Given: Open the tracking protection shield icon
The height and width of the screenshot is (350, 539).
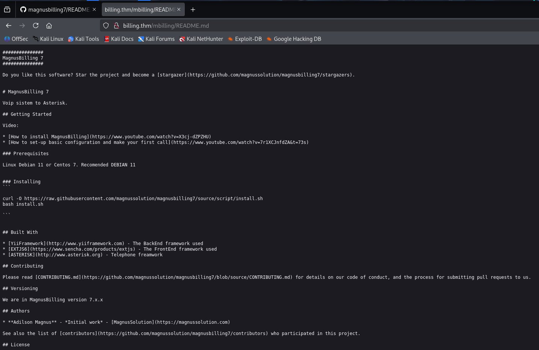Looking at the screenshot, I should tap(106, 25).
